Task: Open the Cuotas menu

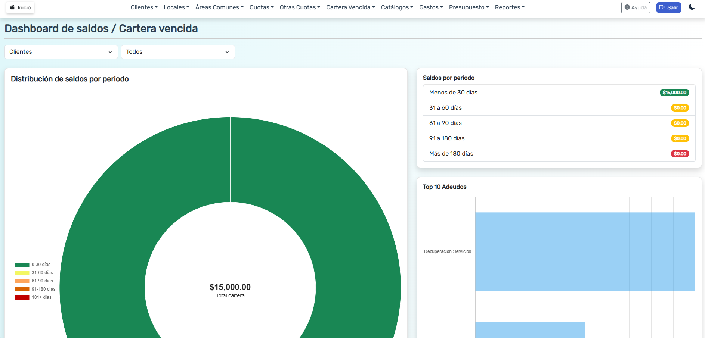Action: point(261,7)
